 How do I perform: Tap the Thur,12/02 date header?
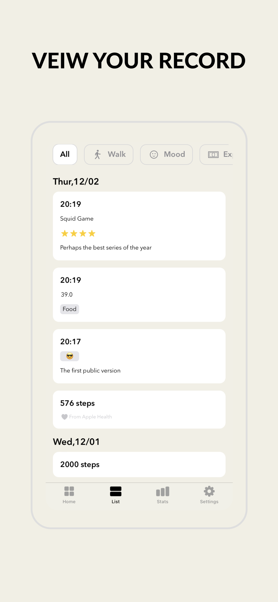click(76, 182)
